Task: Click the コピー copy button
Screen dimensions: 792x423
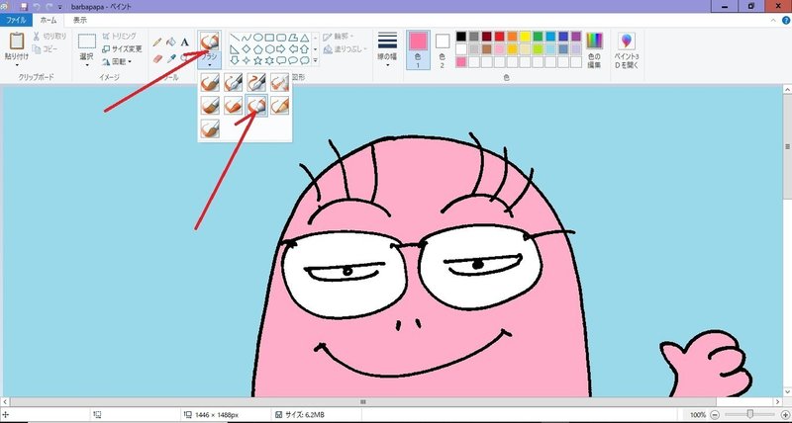Action: point(46,48)
